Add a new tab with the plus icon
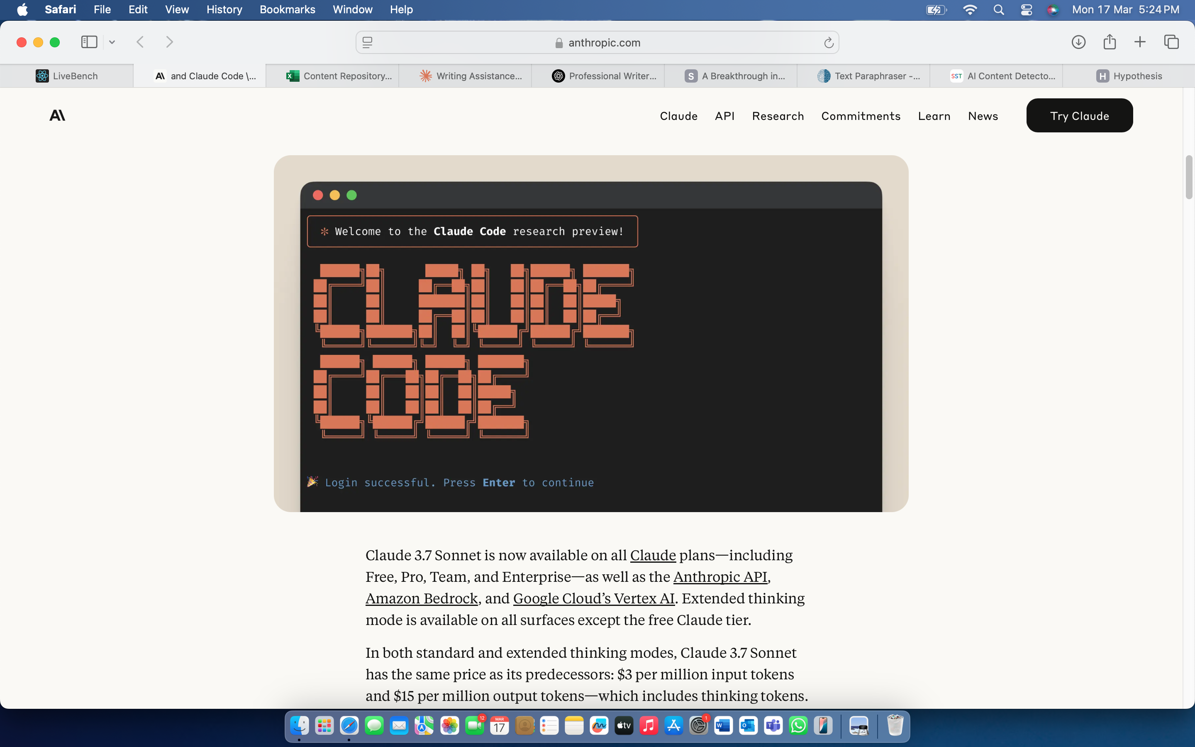1195x747 pixels. (x=1140, y=42)
